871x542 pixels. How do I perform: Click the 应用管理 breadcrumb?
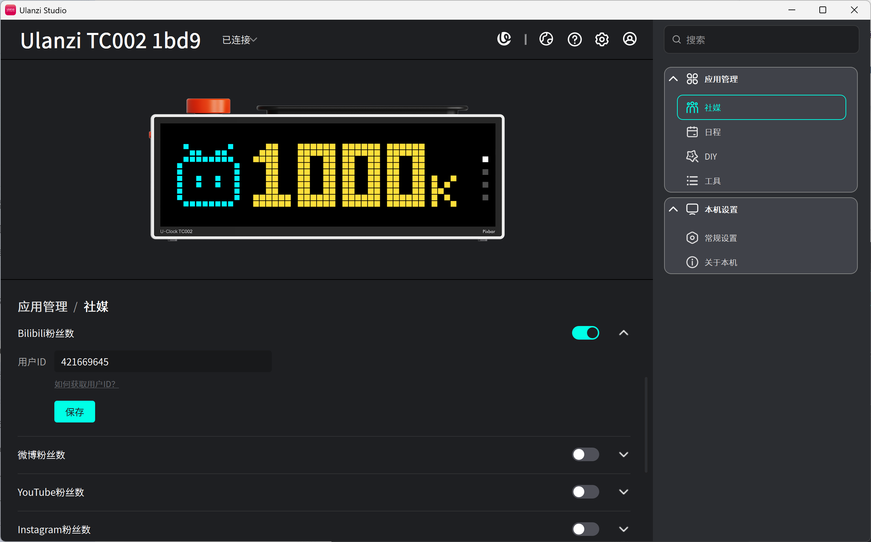[x=43, y=306]
